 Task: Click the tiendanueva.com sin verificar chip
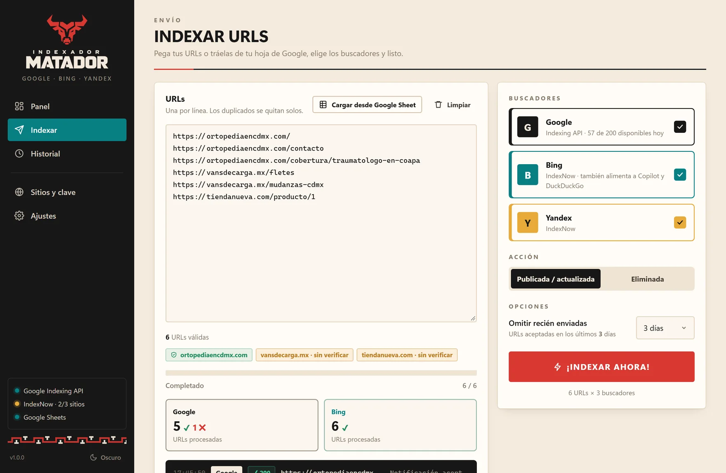[x=407, y=355]
